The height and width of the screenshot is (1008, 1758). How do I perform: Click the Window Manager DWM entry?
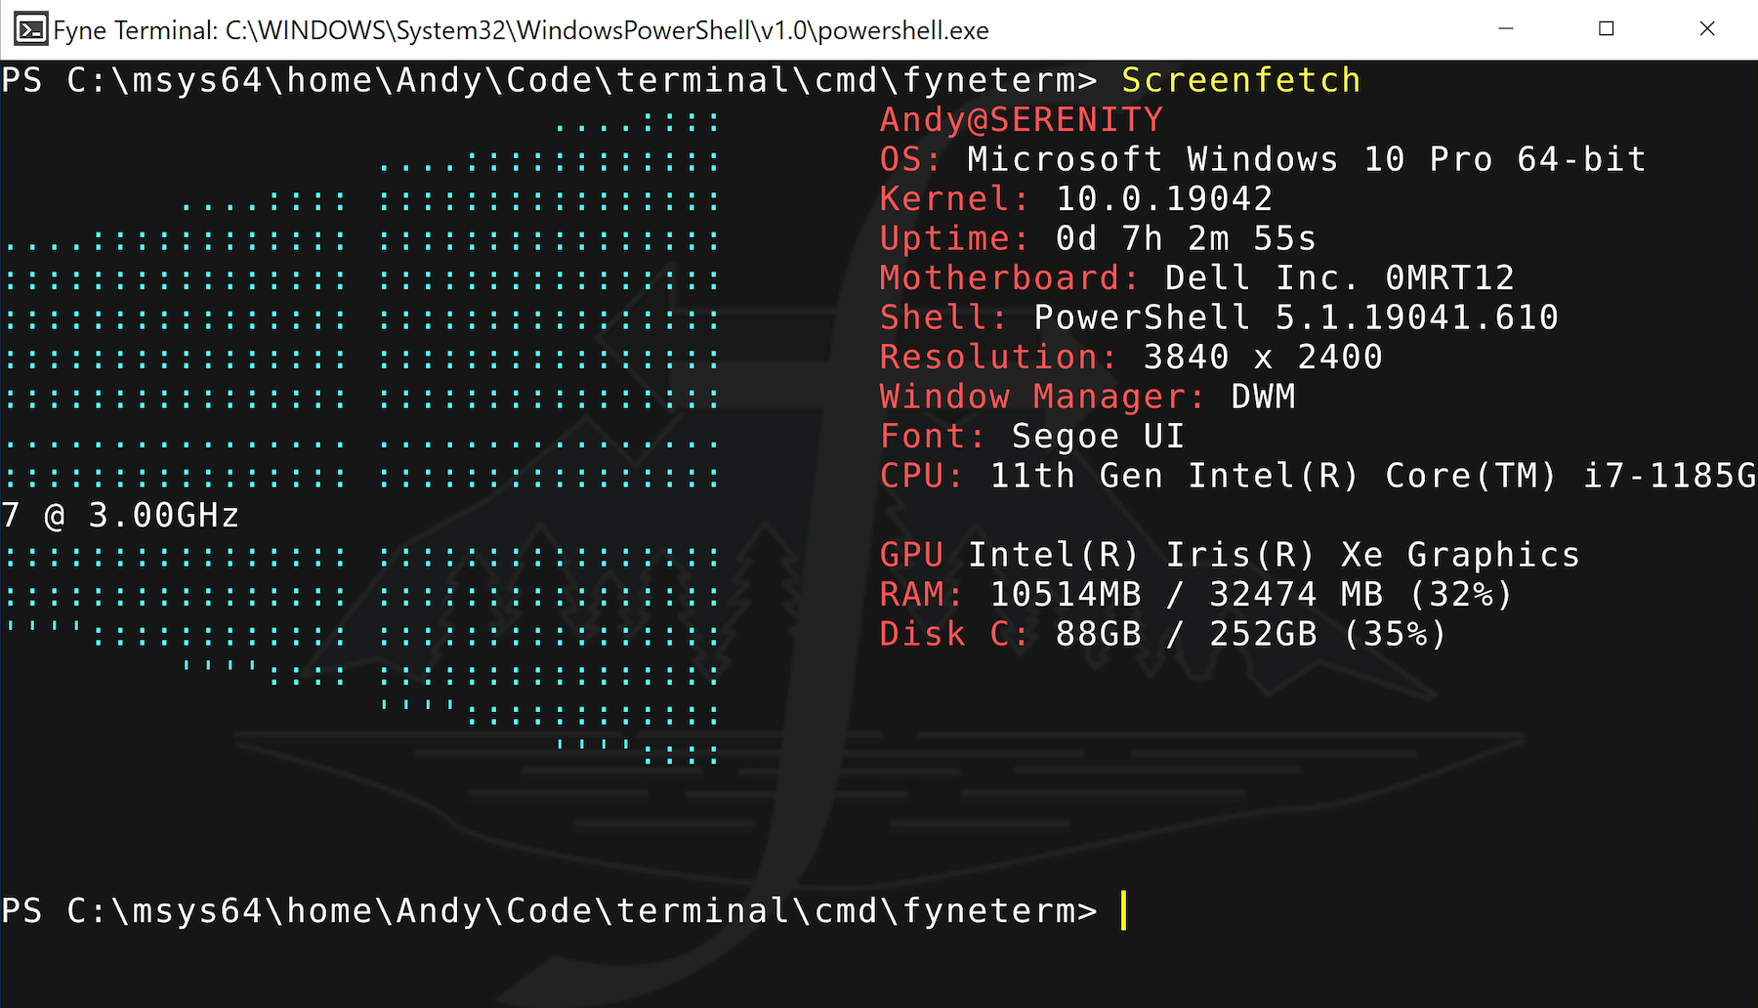tap(1084, 397)
